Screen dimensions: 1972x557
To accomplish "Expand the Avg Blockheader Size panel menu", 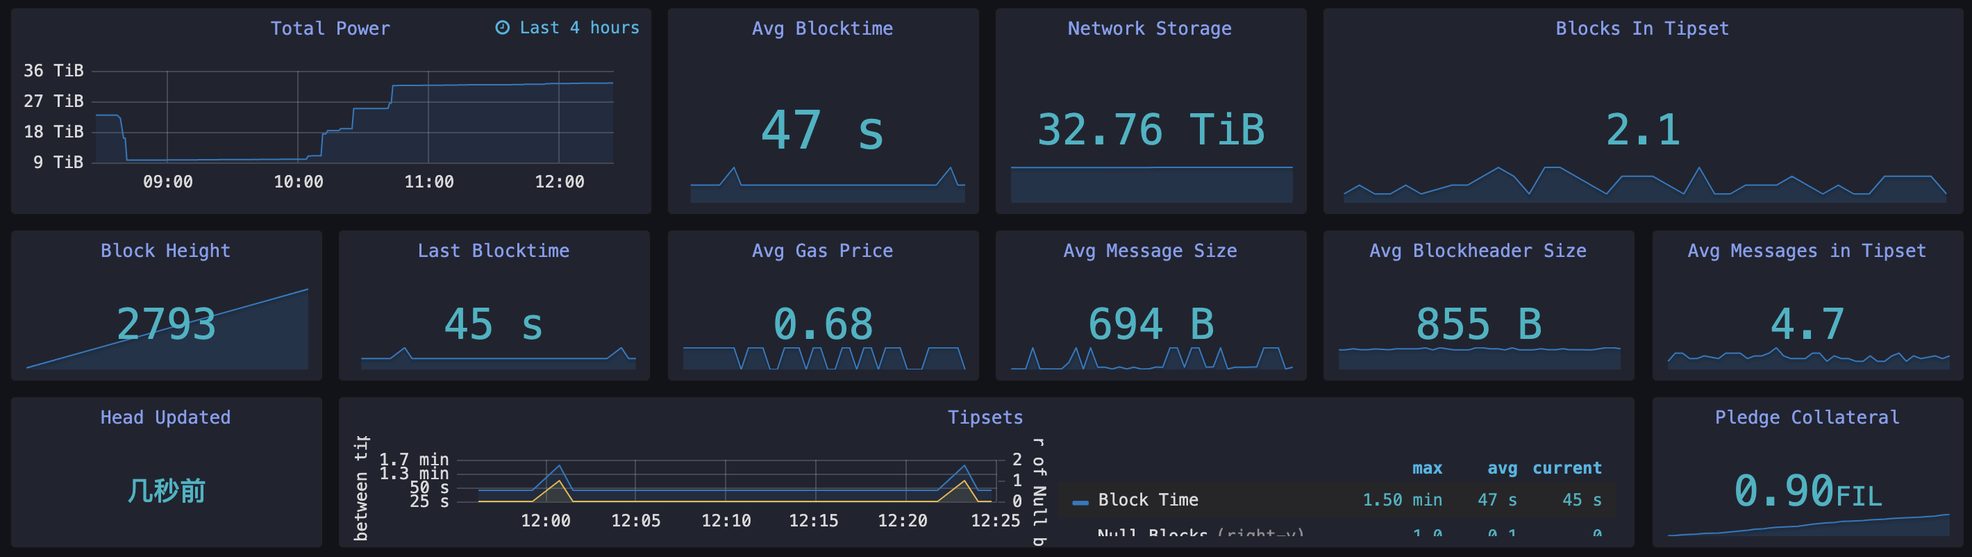I will click(1478, 251).
